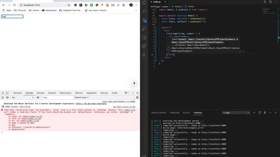This screenshot has width=280, height=157.
Task: Open the School Gmail bookmark
Action: pos(34,10)
